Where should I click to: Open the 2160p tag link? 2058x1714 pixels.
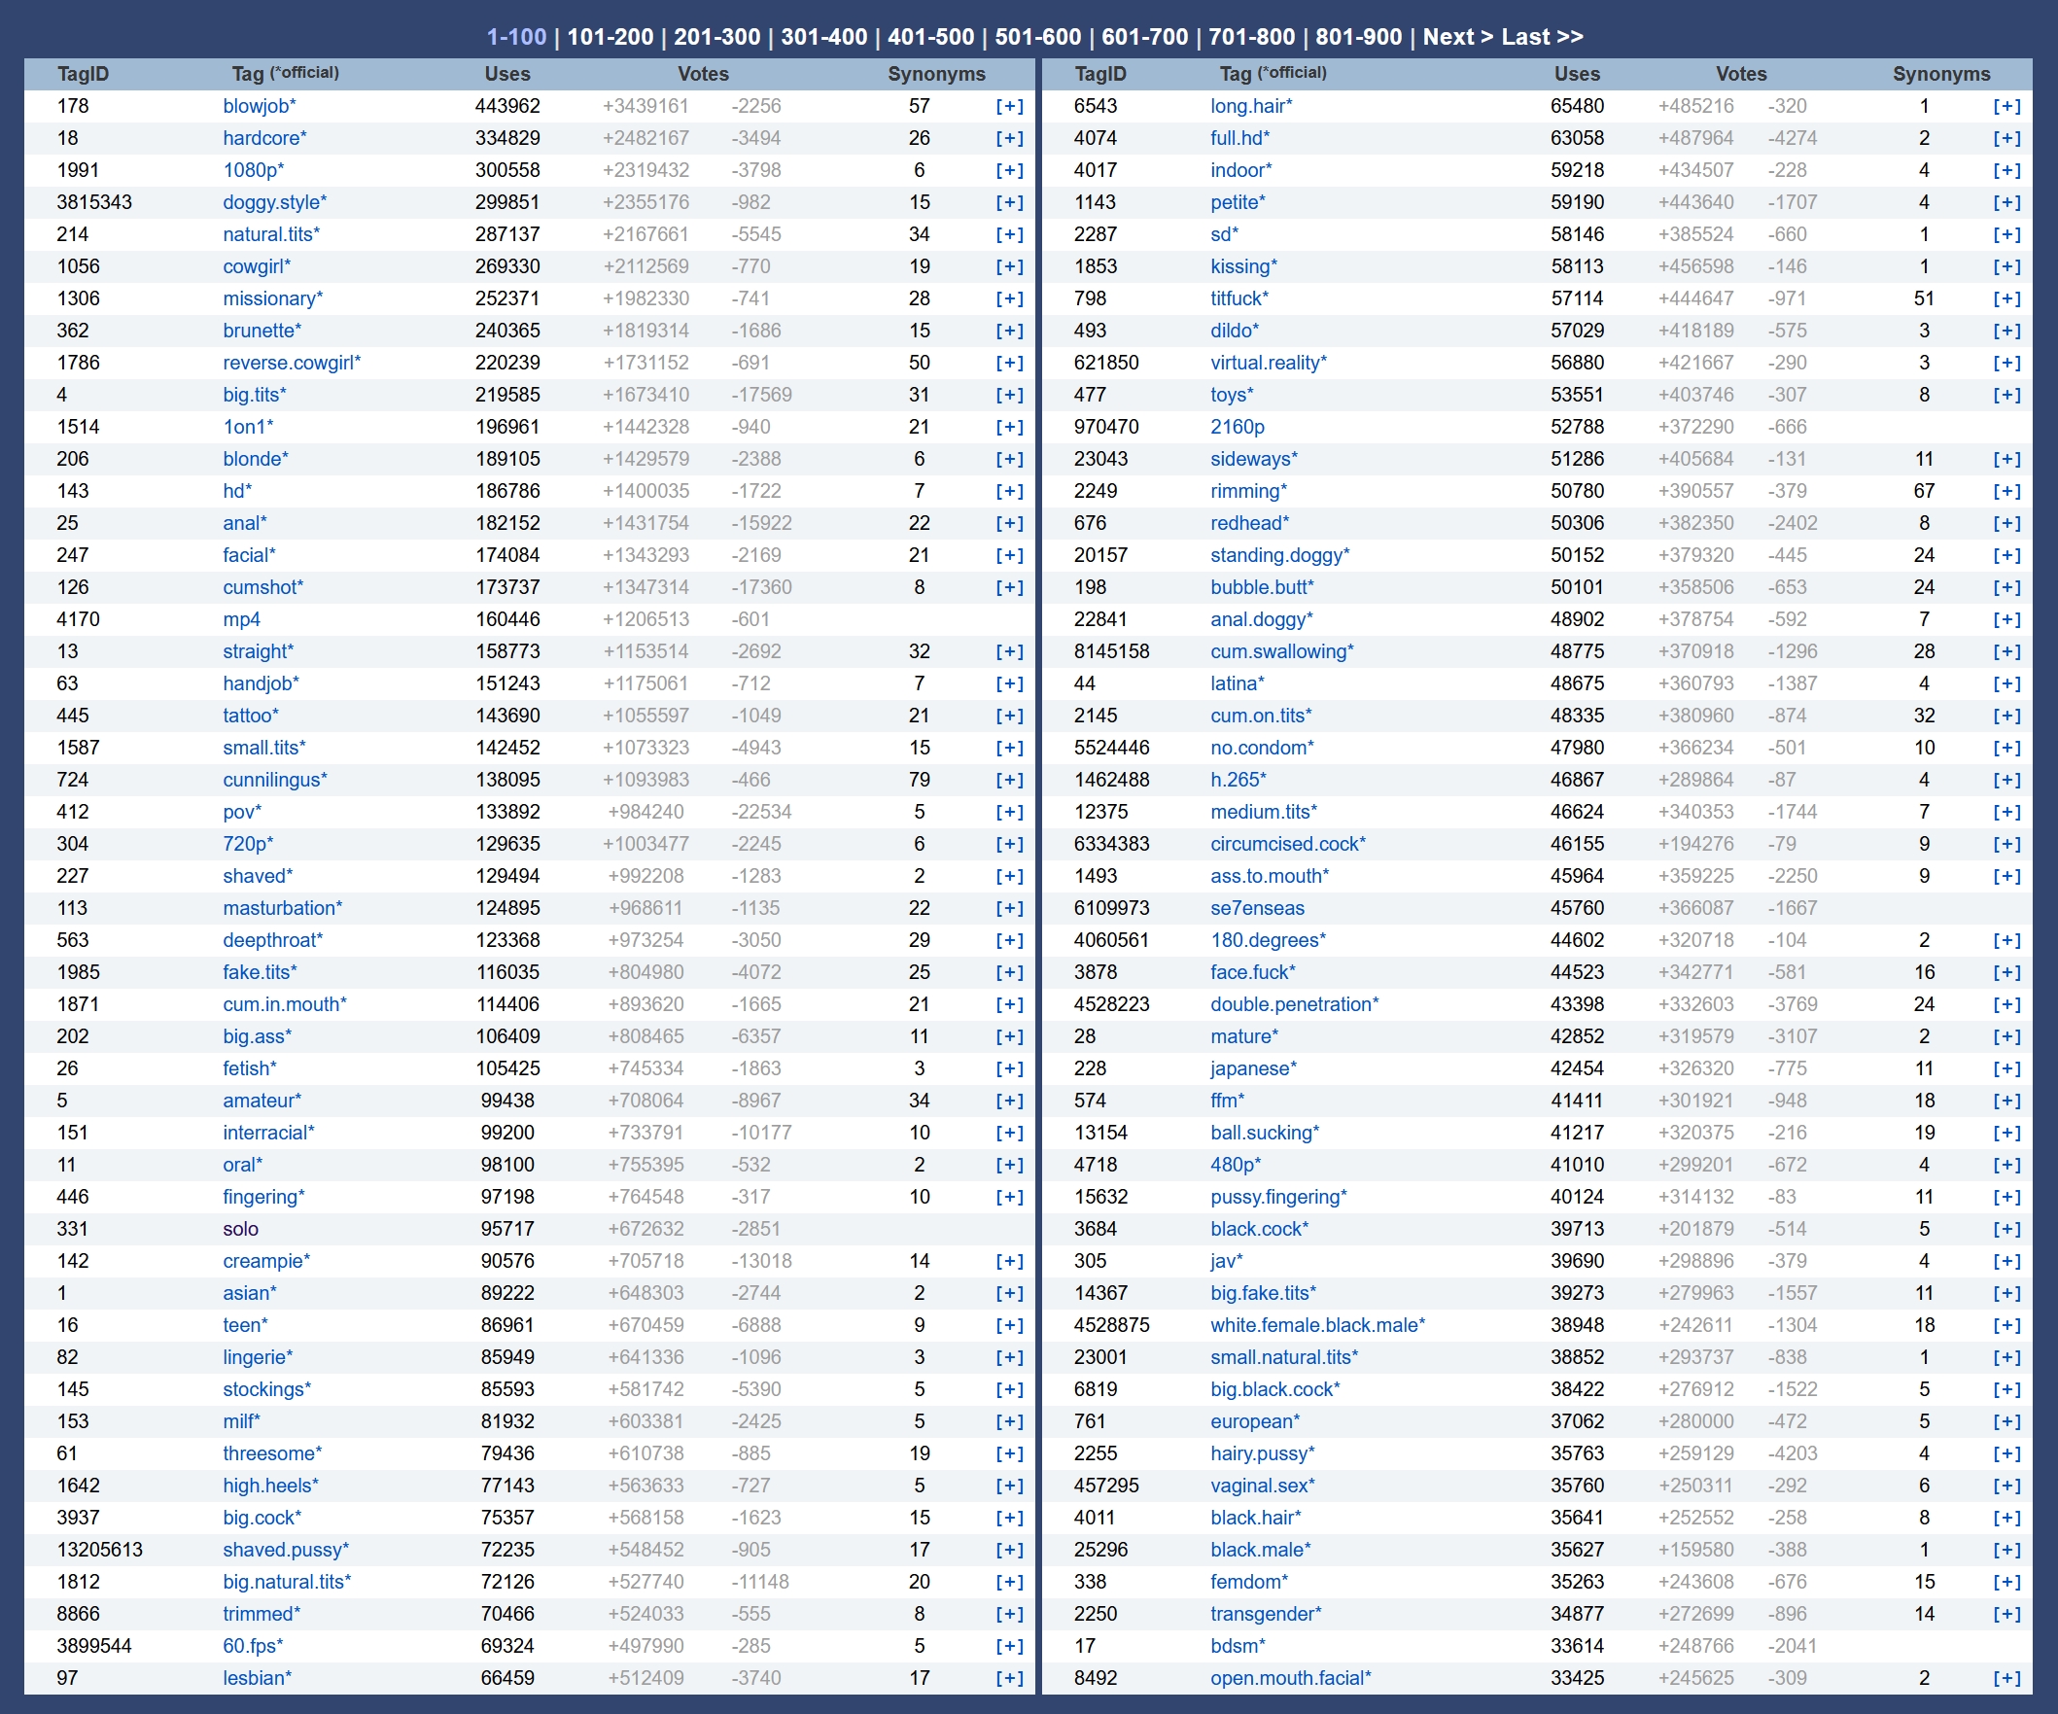(x=1237, y=427)
